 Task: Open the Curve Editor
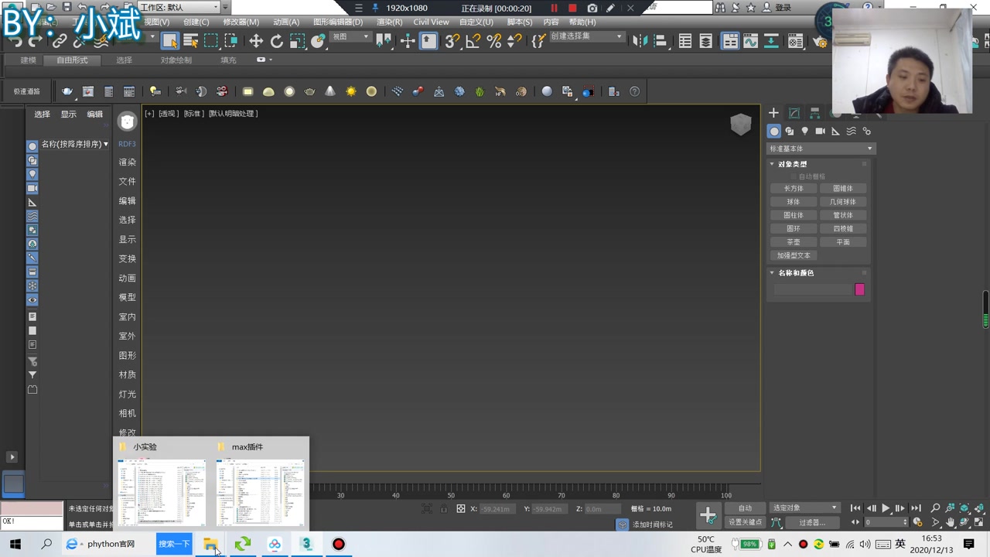(750, 41)
